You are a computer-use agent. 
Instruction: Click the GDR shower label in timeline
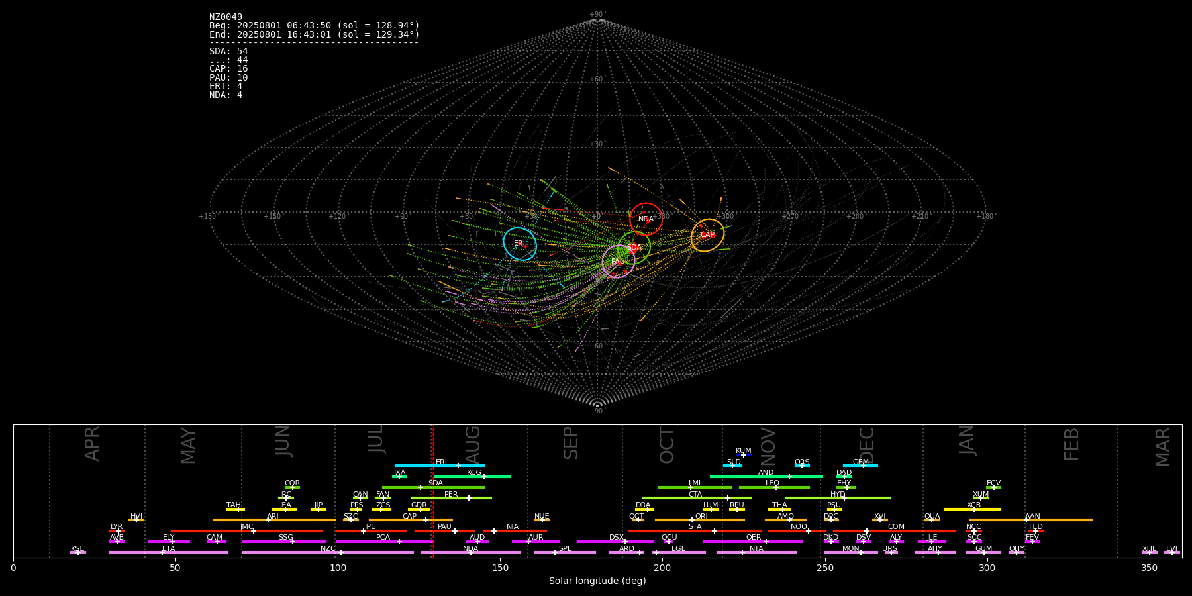coord(419,505)
